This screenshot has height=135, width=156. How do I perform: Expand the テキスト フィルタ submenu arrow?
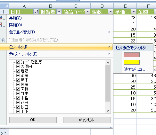(x=109, y=54)
